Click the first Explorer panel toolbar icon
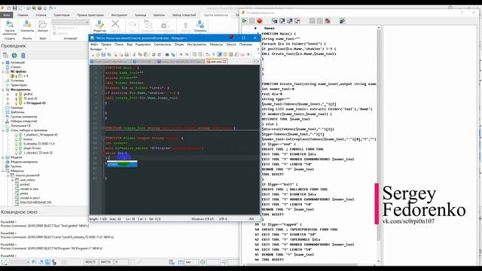Screen dimensions: 482x271 pyautogui.click(x=5, y=55)
